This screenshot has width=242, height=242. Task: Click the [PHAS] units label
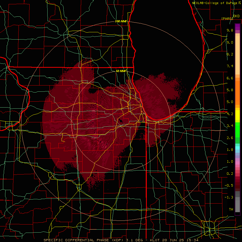227,19
